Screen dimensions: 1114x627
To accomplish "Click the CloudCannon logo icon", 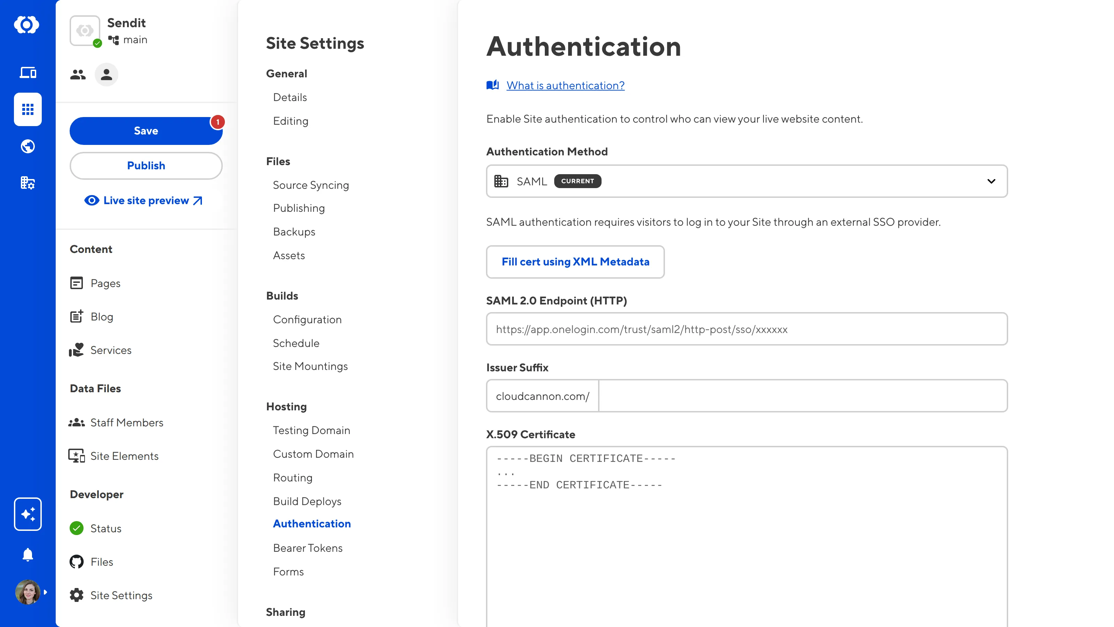I will click(27, 25).
